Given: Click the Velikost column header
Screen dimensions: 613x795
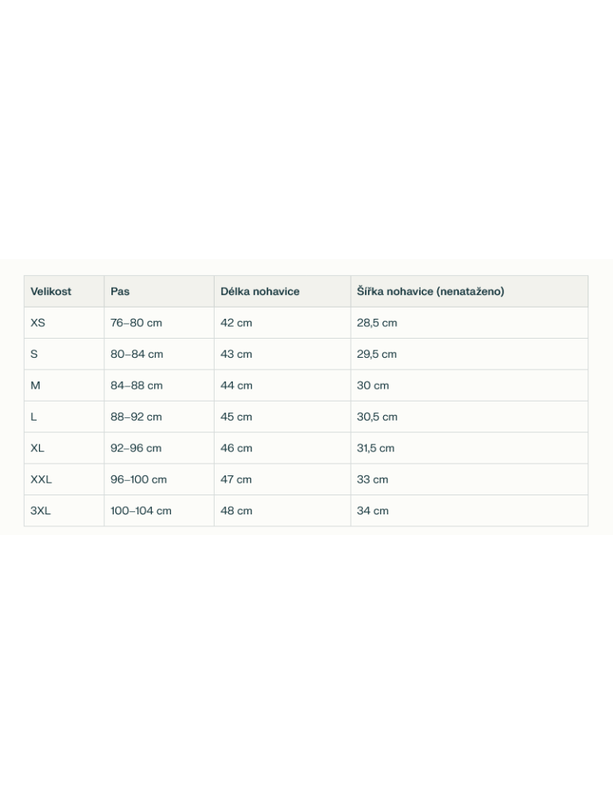Looking at the screenshot, I should pos(51,292).
